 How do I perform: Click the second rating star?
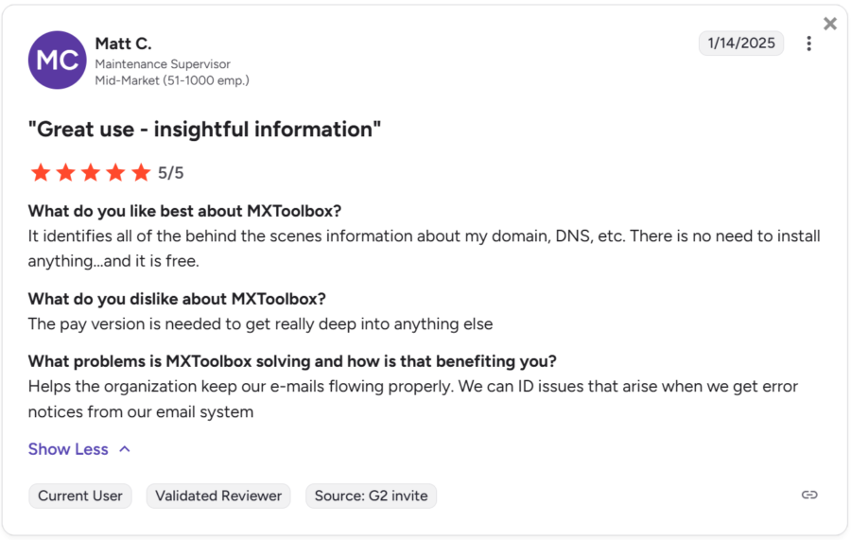click(x=65, y=172)
